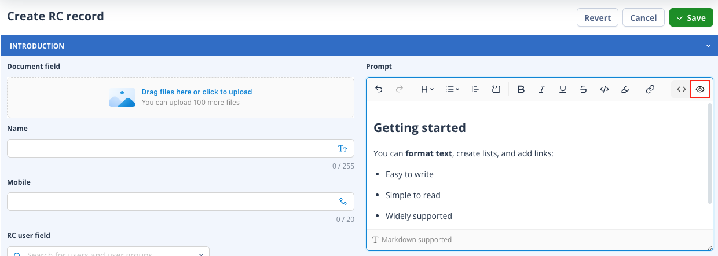
Task: Apply the highlight marker tool
Action: click(625, 89)
